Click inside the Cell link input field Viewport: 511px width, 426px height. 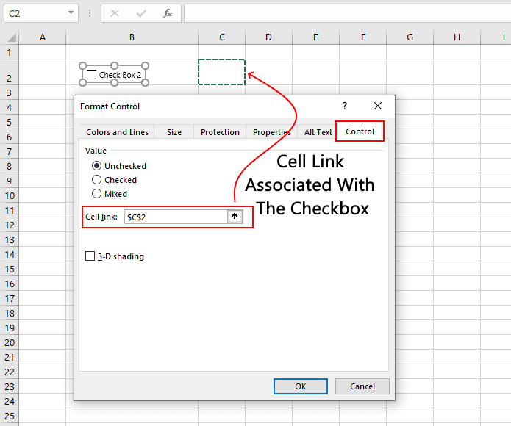tap(175, 217)
